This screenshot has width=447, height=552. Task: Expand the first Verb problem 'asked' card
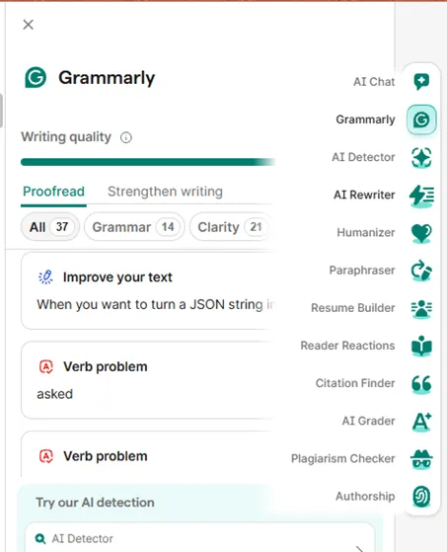coord(148,380)
